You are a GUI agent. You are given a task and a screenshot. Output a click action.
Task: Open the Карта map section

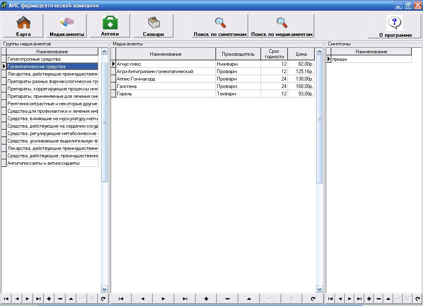click(23, 26)
